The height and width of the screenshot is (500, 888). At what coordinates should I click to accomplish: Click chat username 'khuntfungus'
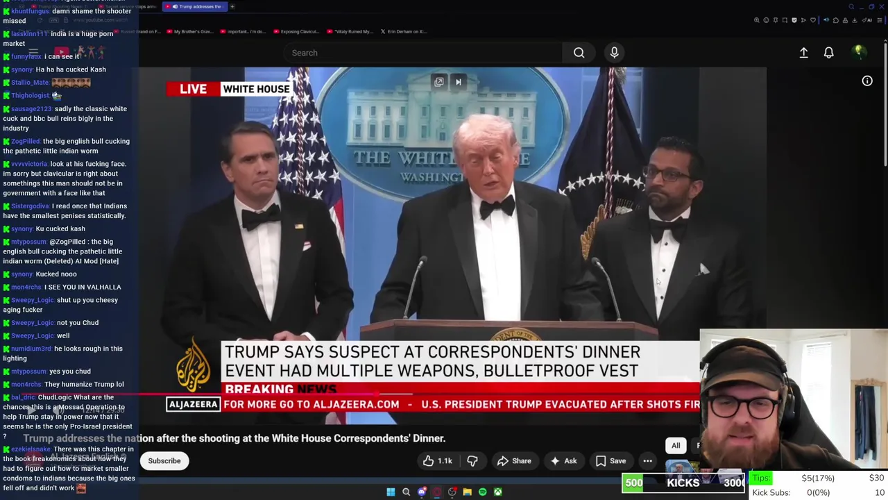pyautogui.click(x=31, y=12)
